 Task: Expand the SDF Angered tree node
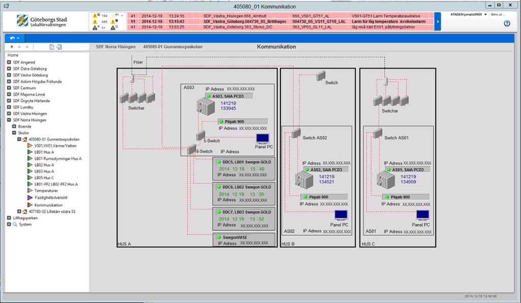pyautogui.click(x=9, y=62)
